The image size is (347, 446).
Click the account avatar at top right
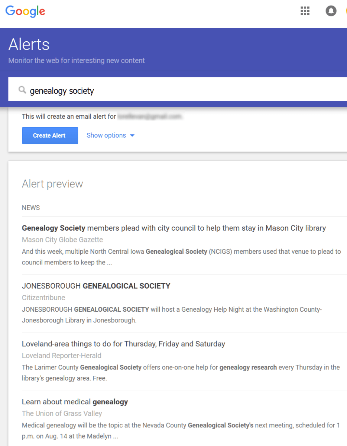(x=346, y=11)
